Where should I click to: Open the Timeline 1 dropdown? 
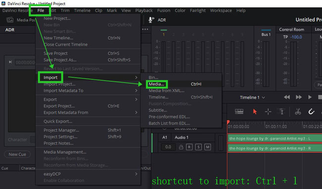(252, 97)
